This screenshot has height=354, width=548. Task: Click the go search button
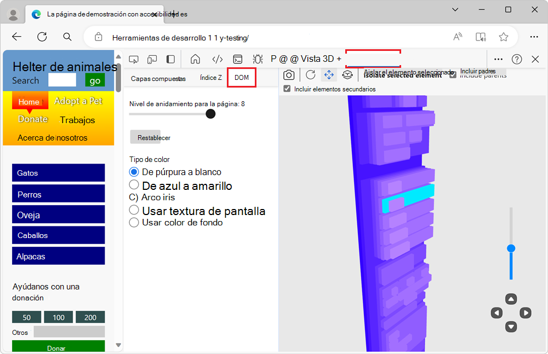95,80
